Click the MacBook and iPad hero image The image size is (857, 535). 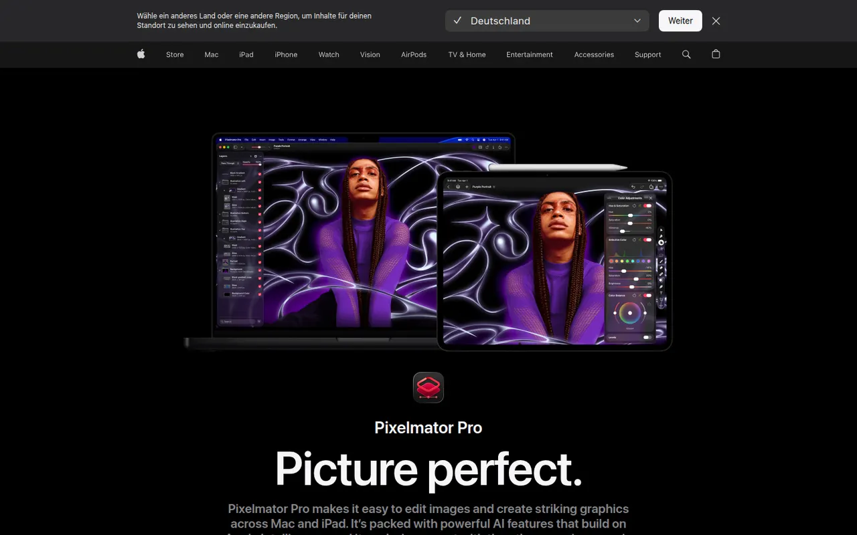point(428,241)
